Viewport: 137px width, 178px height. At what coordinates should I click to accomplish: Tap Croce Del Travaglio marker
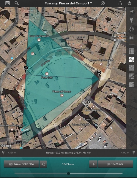click(39, 40)
